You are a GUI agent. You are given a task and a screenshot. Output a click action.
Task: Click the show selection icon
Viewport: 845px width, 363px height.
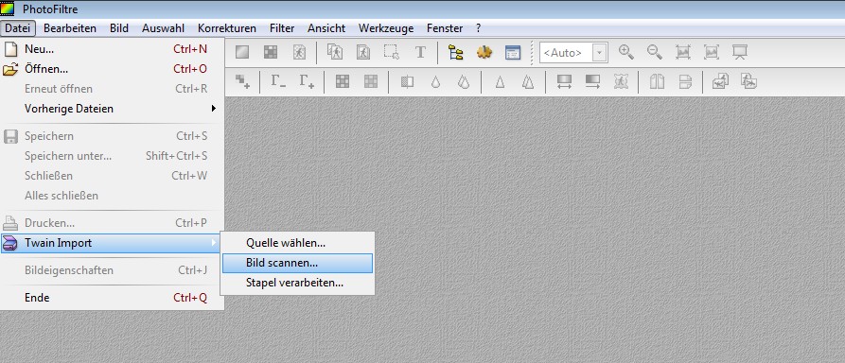(x=391, y=52)
